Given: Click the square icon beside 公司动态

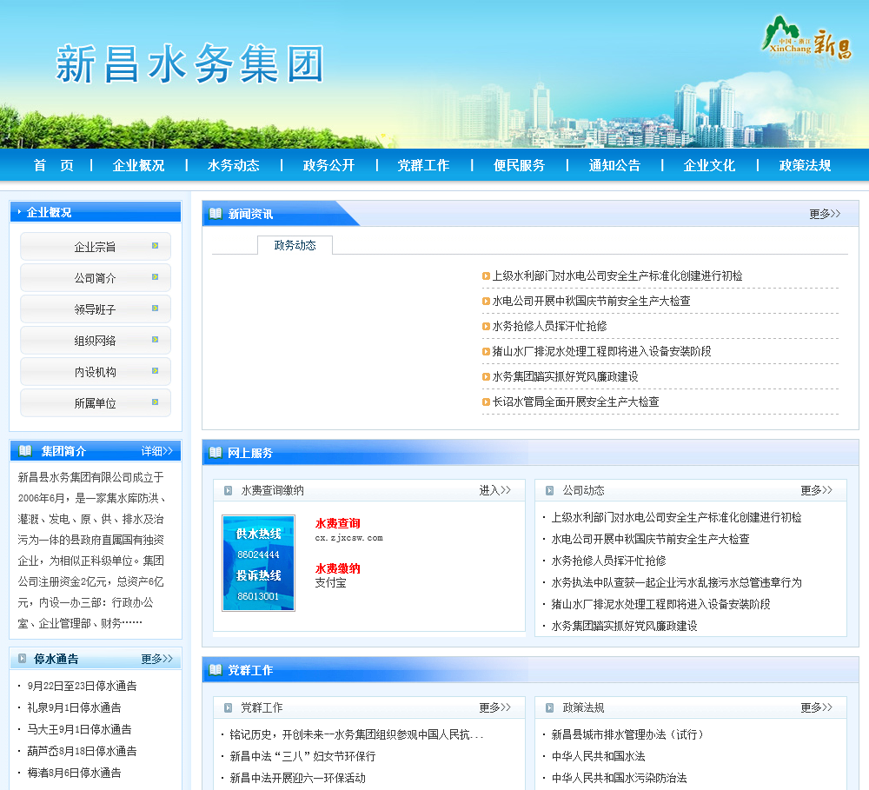Looking at the screenshot, I should click(x=549, y=490).
